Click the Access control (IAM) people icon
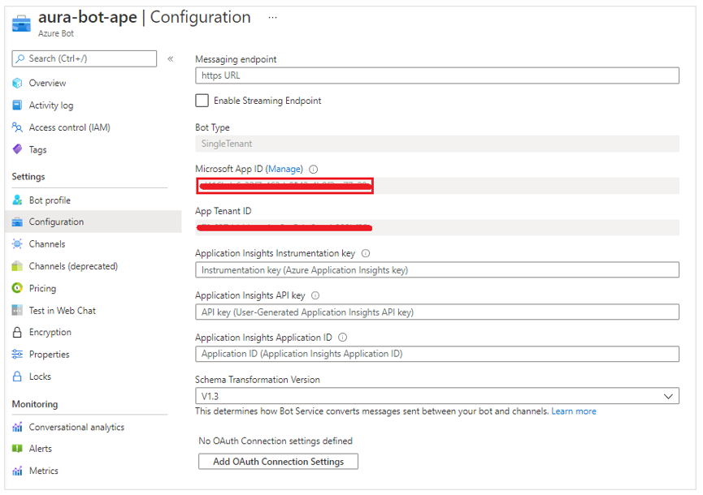 click(17, 127)
